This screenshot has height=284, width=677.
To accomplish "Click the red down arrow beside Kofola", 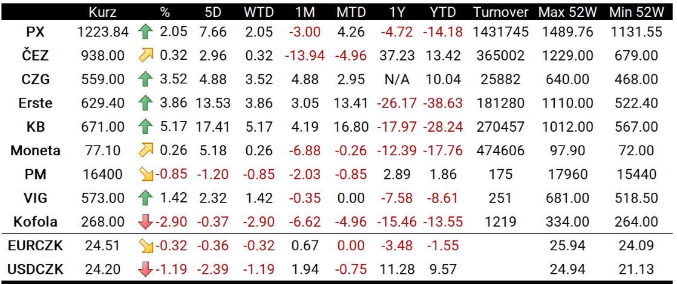I will tap(146, 222).
